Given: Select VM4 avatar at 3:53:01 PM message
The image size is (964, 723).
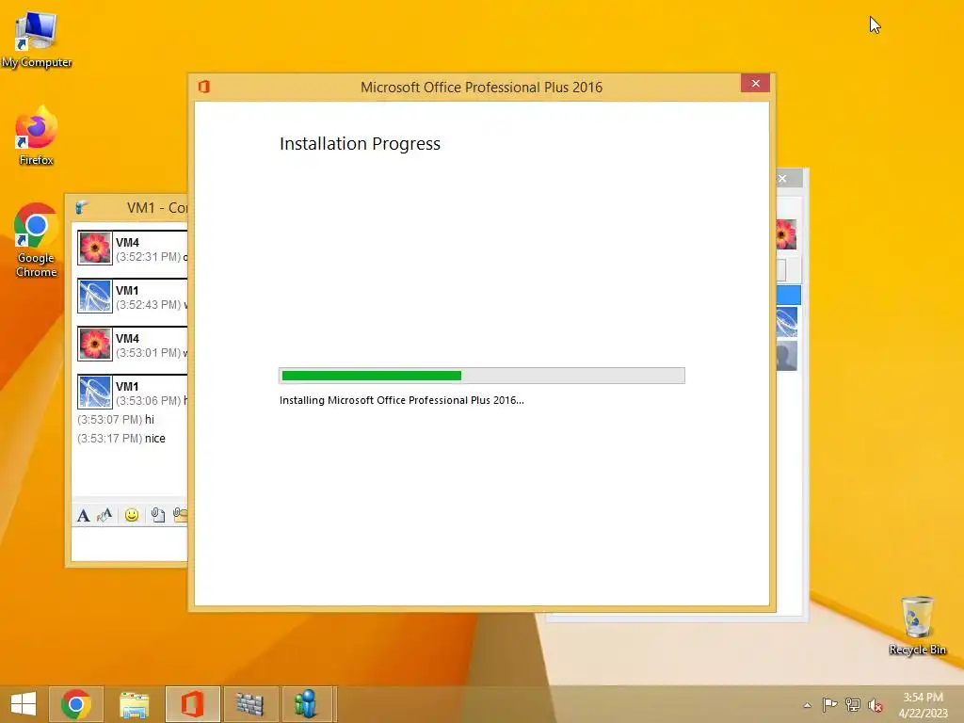Looking at the screenshot, I should (x=95, y=345).
